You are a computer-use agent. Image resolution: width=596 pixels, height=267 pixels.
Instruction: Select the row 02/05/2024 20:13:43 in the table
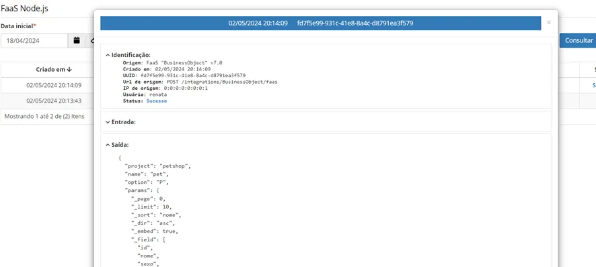coord(54,101)
